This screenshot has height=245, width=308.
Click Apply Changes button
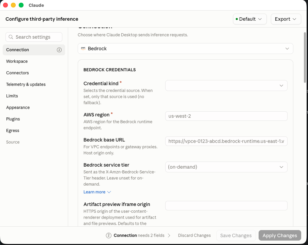(x=280, y=235)
